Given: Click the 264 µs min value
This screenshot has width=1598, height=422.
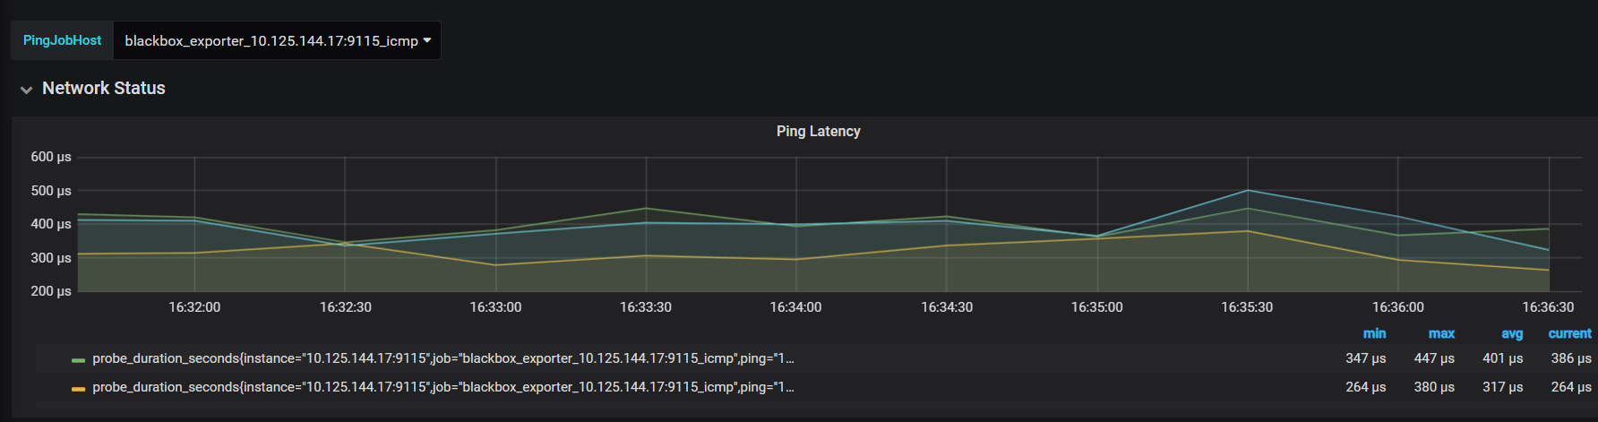Looking at the screenshot, I should 1365,387.
